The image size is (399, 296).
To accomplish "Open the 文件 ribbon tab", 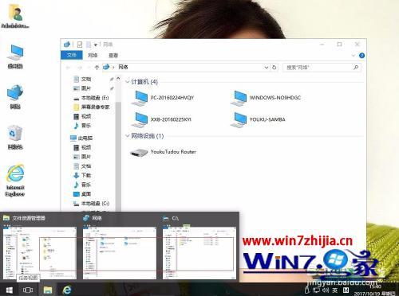I will pos(71,55).
